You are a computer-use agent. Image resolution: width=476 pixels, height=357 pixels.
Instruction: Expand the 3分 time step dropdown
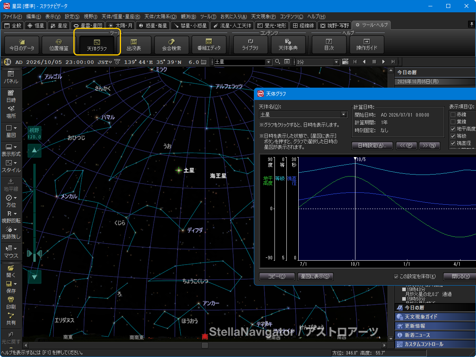(337, 62)
